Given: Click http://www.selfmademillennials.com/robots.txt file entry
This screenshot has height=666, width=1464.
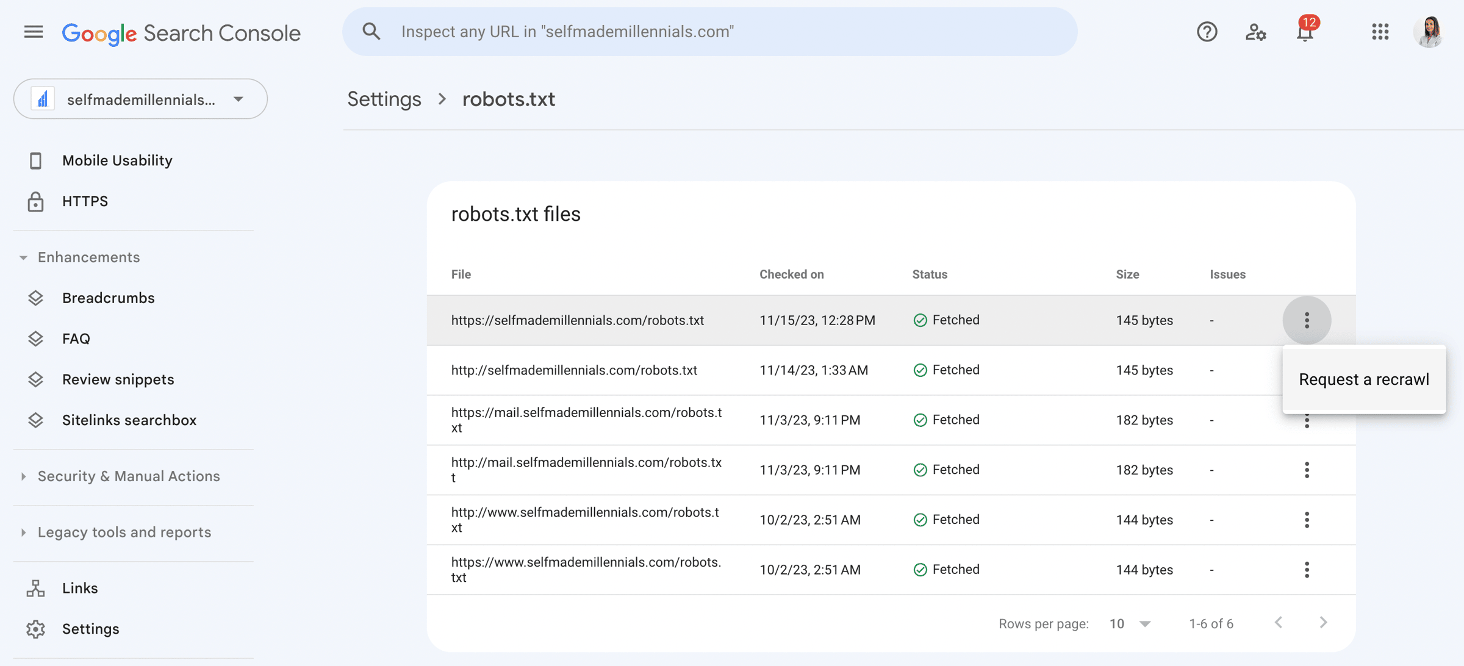Looking at the screenshot, I should (586, 520).
